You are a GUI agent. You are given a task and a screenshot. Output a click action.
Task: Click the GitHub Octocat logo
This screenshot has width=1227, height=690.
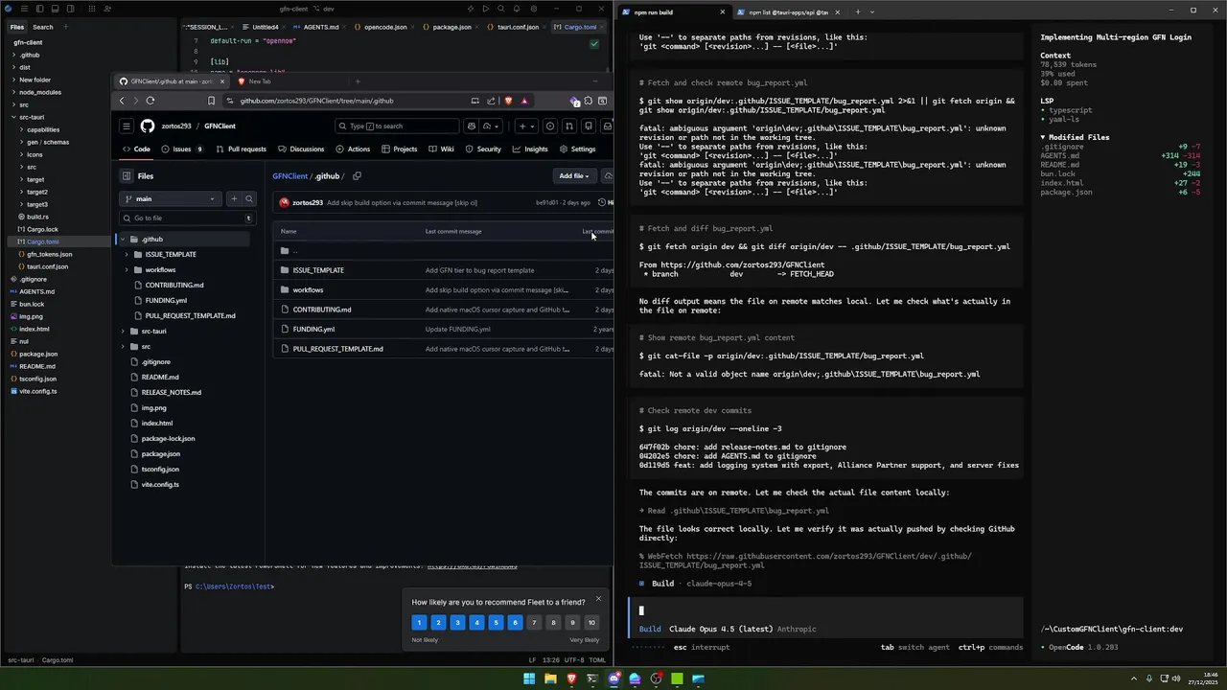pyautogui.click(x=148, y=126)
